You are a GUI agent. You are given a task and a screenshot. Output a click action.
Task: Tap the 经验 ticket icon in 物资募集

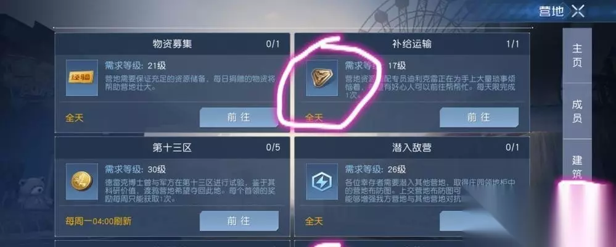[82, 78]
